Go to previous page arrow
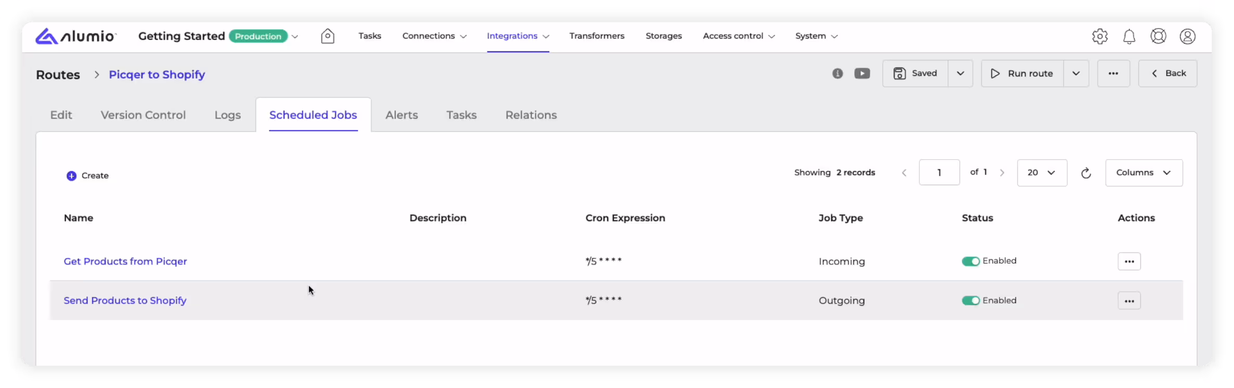Screen dimensions: 1234x388 tap(904, 173)
